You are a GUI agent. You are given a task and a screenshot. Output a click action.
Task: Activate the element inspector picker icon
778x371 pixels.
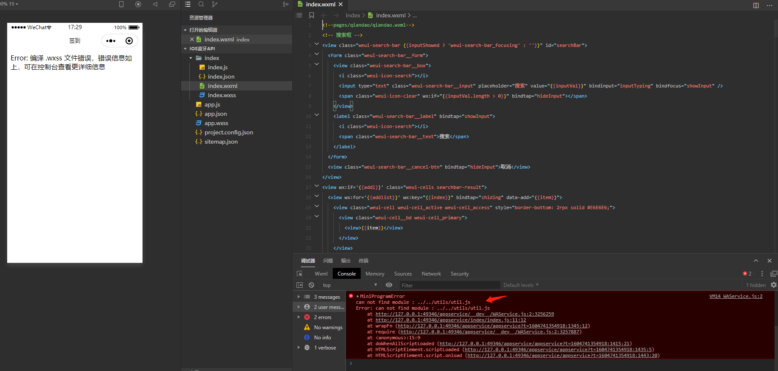pyautogui.click(x=300, y=274)
